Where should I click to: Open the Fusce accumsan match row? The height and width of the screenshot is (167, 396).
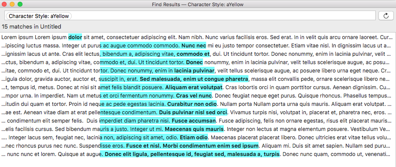[x=198, y=121]
